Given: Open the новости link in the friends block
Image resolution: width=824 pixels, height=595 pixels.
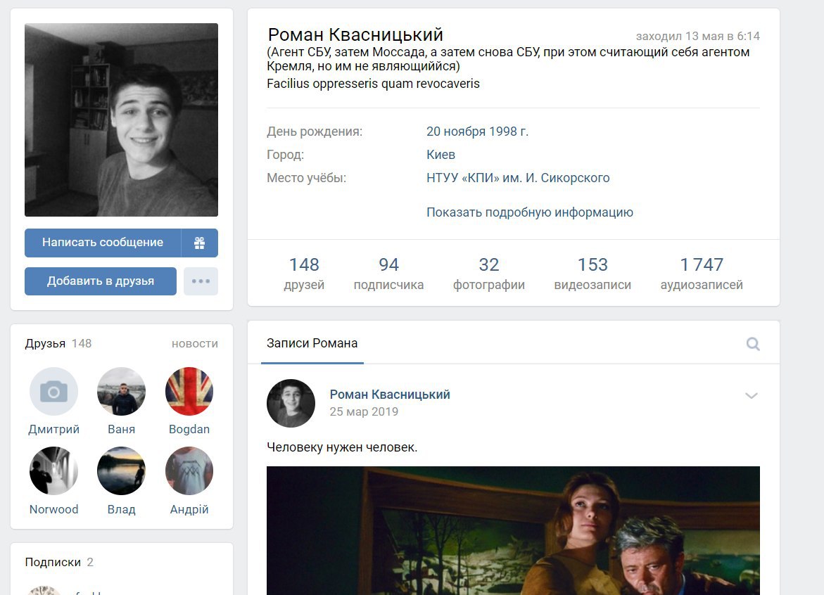Looking at the screenshot, I should point(194,343).
